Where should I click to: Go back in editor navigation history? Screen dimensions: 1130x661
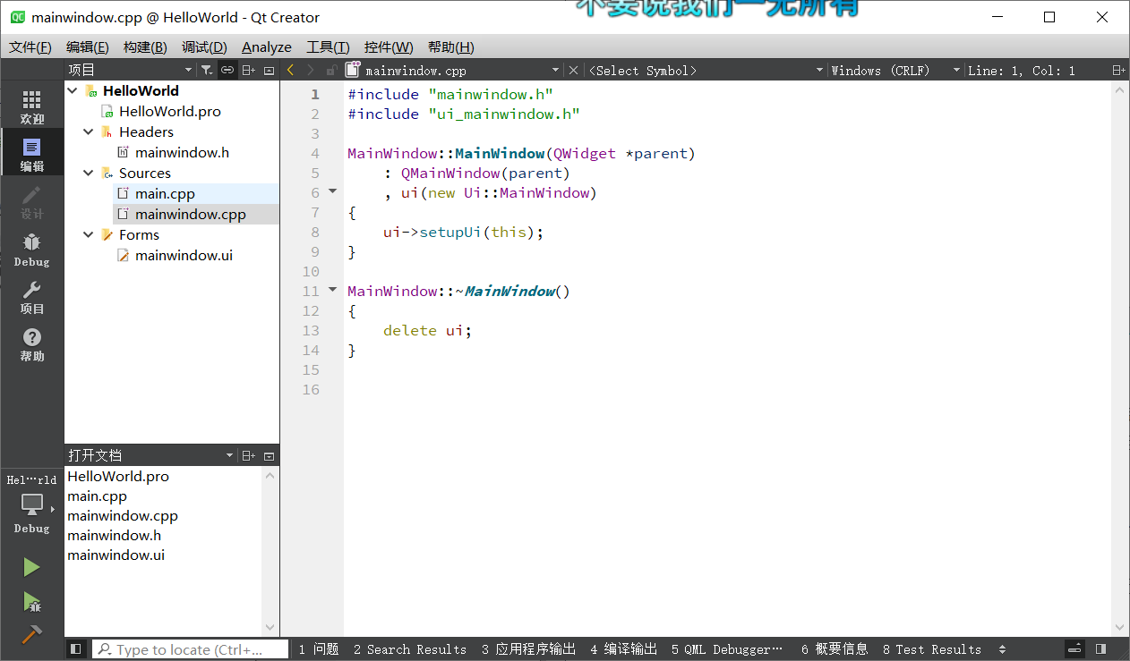(x=290, y=70)
